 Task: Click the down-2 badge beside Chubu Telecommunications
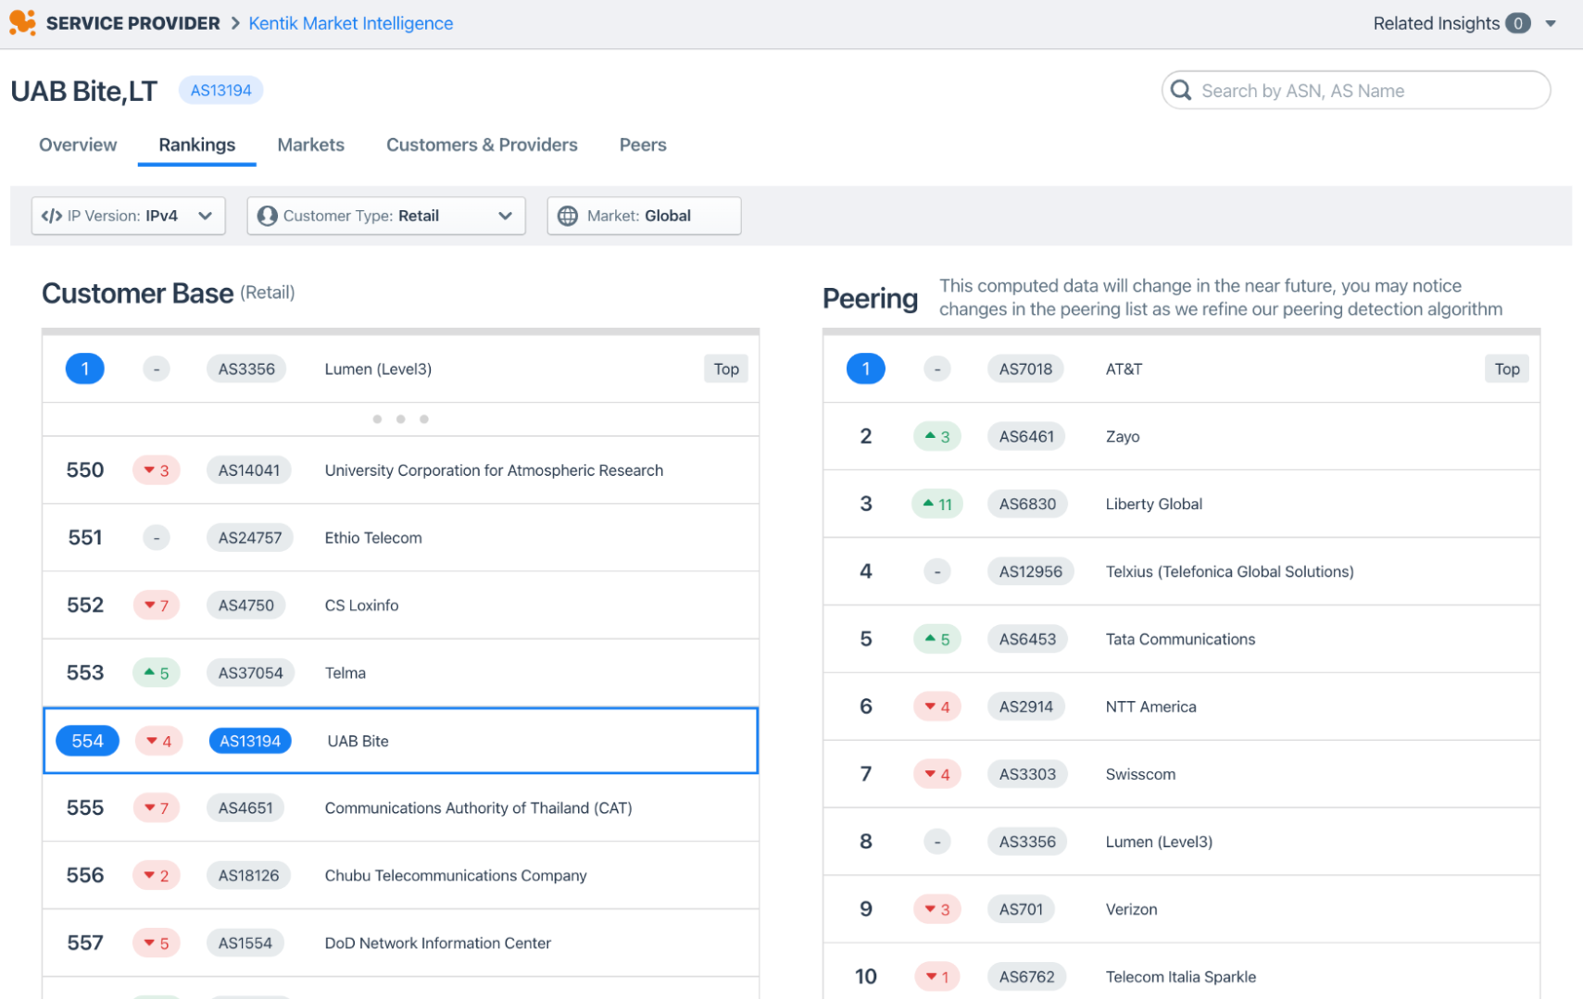pyautogui.click(x=156, y=876)
